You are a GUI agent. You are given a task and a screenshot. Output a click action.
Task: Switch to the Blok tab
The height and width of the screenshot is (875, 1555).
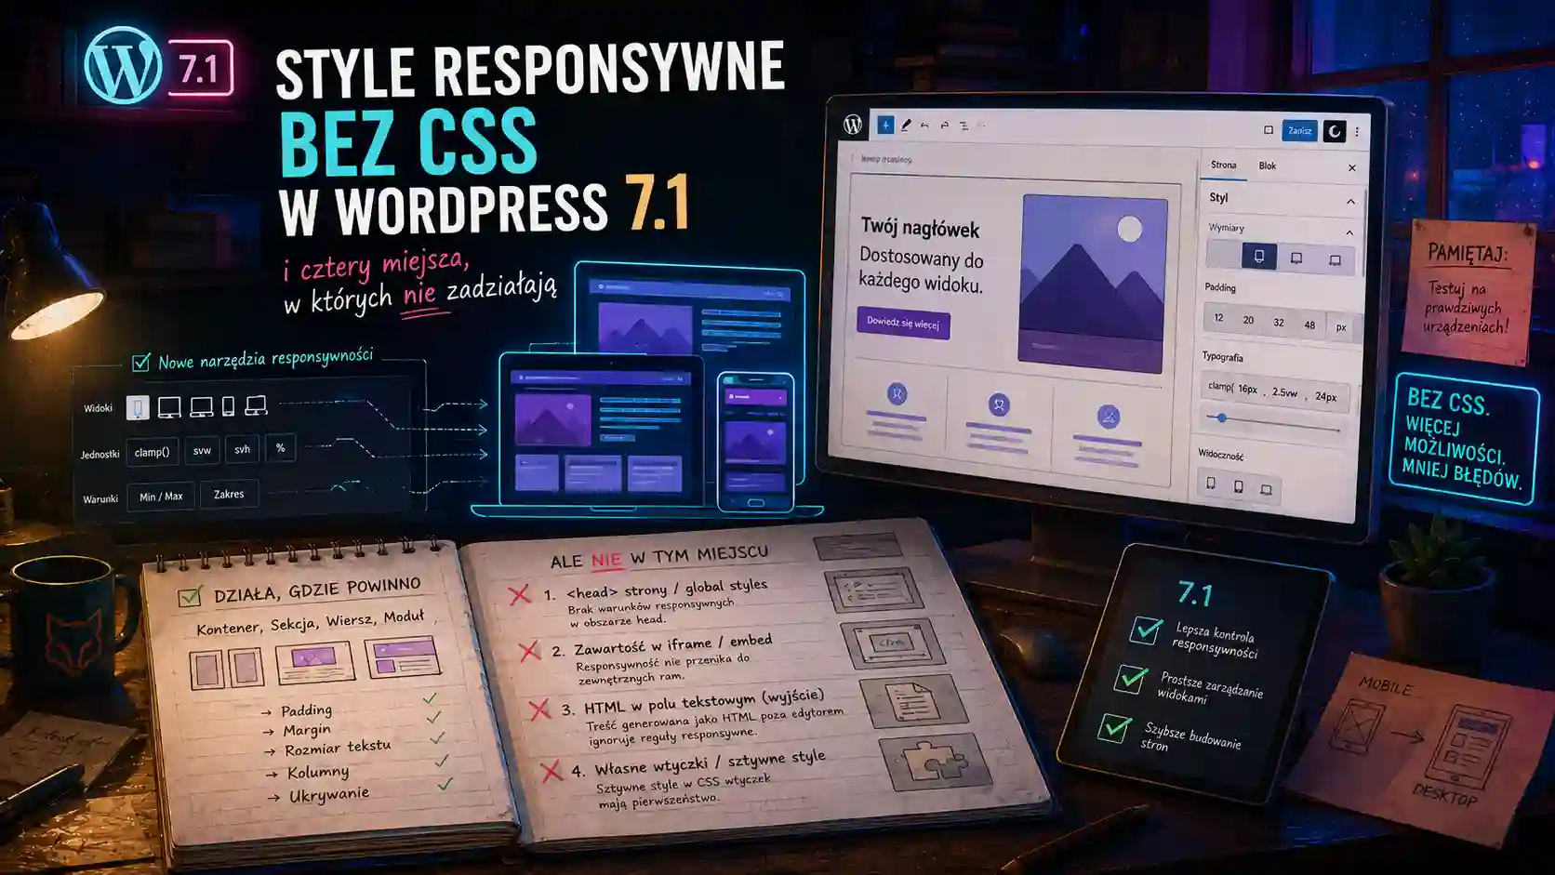click(x=1268, y=166)
